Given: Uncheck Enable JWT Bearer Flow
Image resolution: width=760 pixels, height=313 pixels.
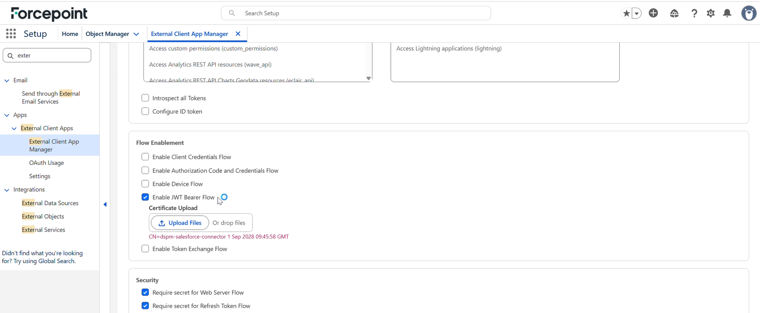Looking at the screenshot, I should [145, 197].
